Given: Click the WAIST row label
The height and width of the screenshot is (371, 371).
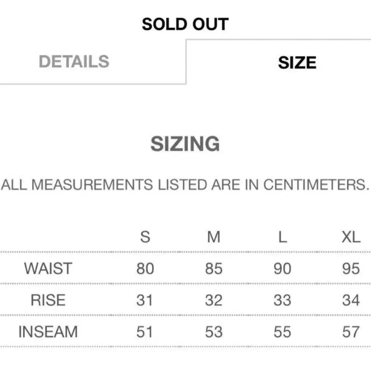Looking at the screenshot, I should 48,268.
